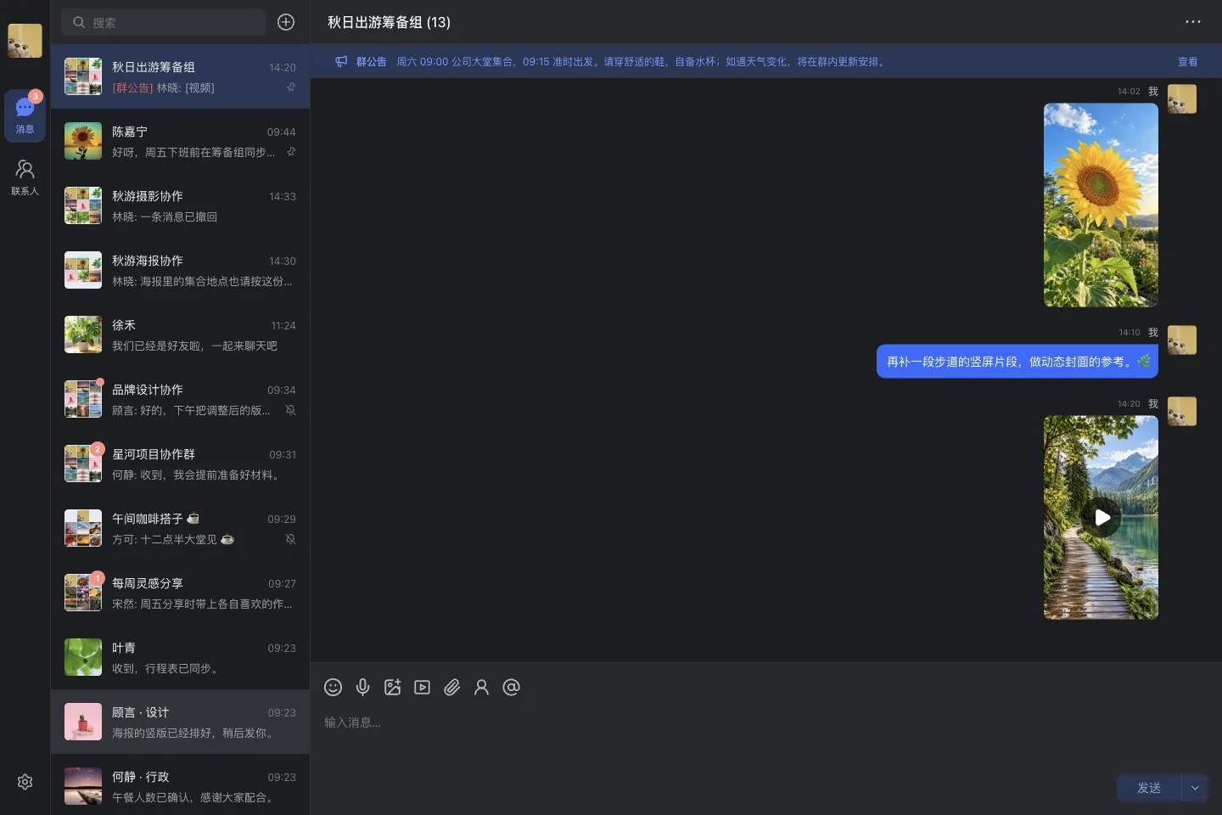Screen dimensions: 1222x815
Task: Open the video attachment icon
Action: pos(422,687)
